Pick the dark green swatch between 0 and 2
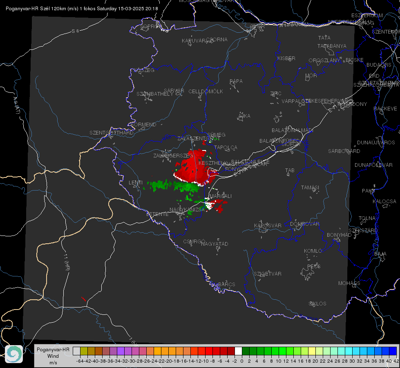The width and height of the screenshot is (400, 368). pos(246,351)
